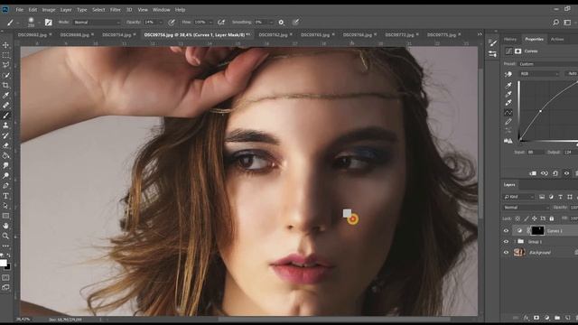Image resolution: width=578 pixels, height=325 pixels.
Task: Select the History Brush tool
Action: (5, 135)
